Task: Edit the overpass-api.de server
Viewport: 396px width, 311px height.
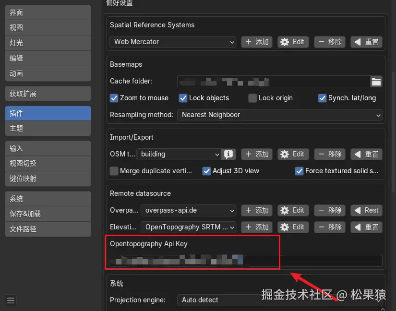Action: click(293, 210)
